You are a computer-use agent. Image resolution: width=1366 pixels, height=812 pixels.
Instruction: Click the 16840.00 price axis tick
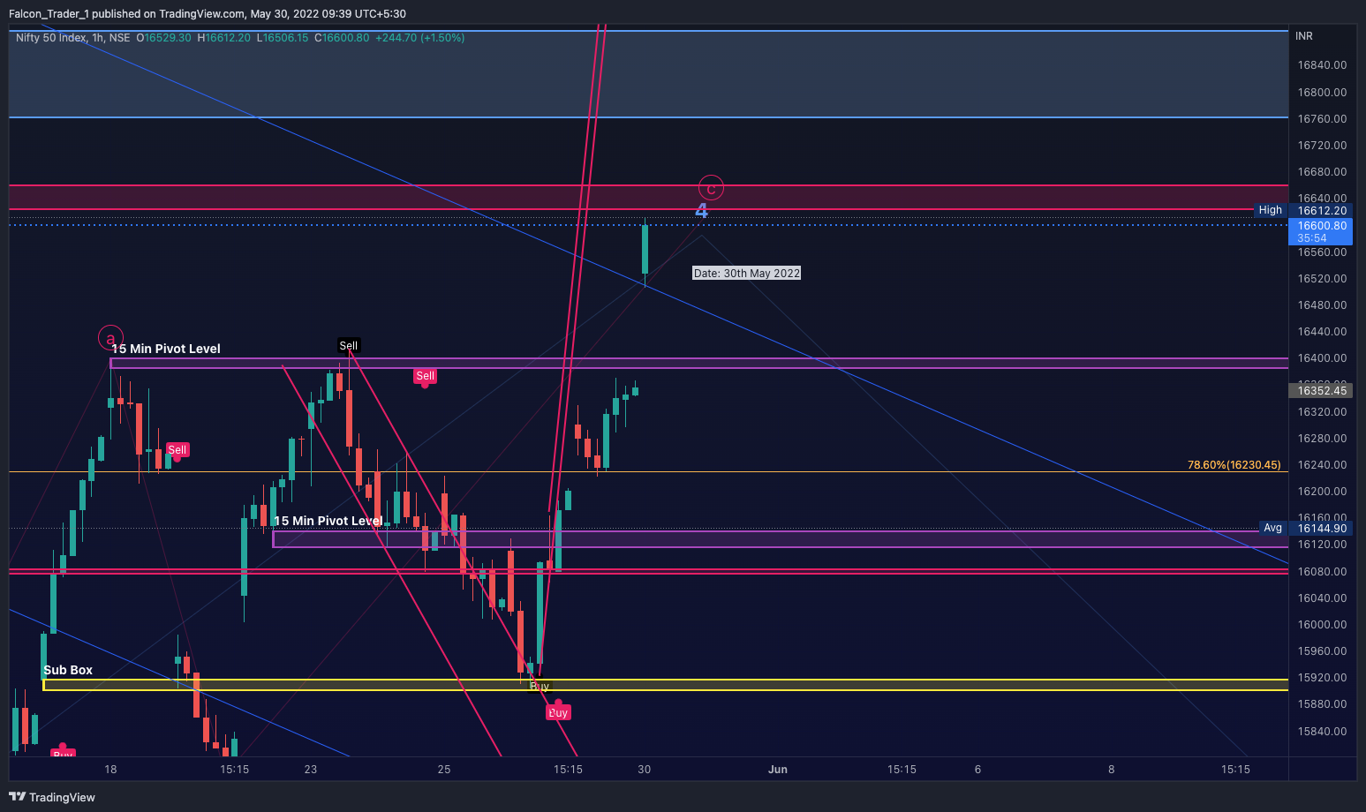point(1322,65)
